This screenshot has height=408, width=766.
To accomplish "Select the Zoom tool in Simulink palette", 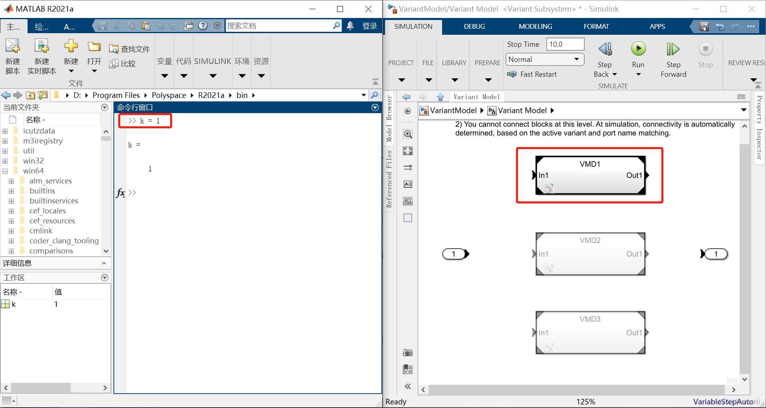I will click(x=407, y=134).
